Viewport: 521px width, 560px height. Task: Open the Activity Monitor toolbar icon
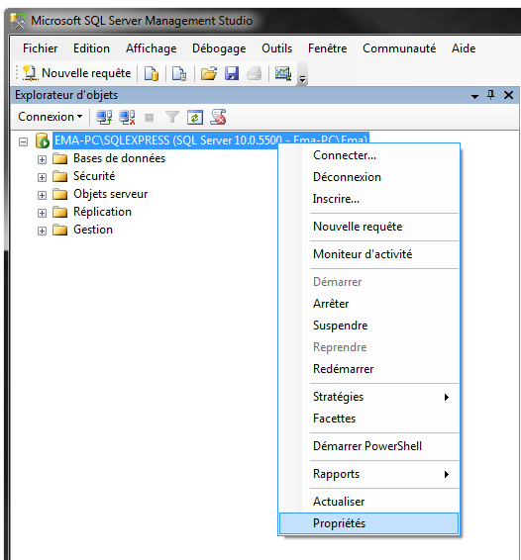tap(283, 73)
